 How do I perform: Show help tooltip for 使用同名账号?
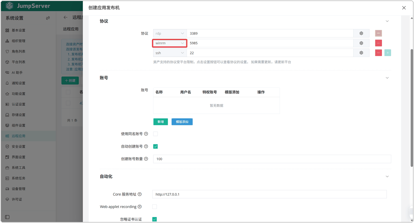(x=146, y=134)
